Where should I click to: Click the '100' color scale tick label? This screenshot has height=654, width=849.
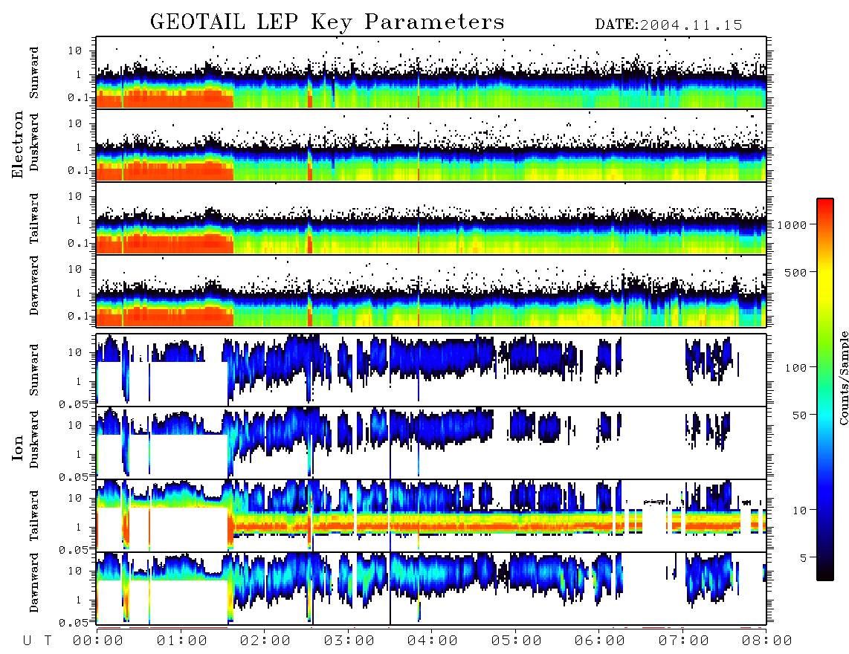[795, 368]
